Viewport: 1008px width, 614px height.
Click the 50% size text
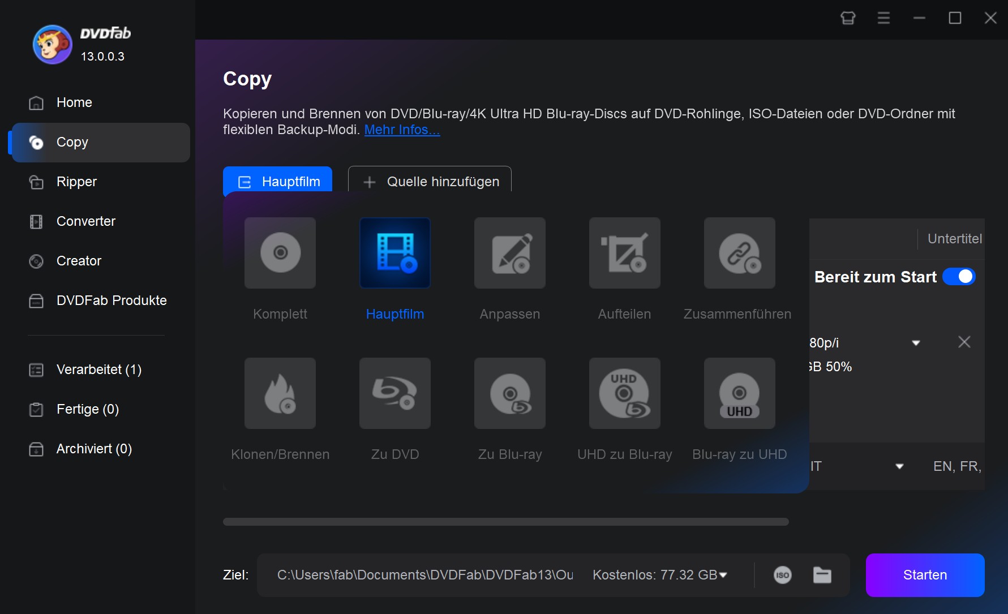tap(839, 367)
